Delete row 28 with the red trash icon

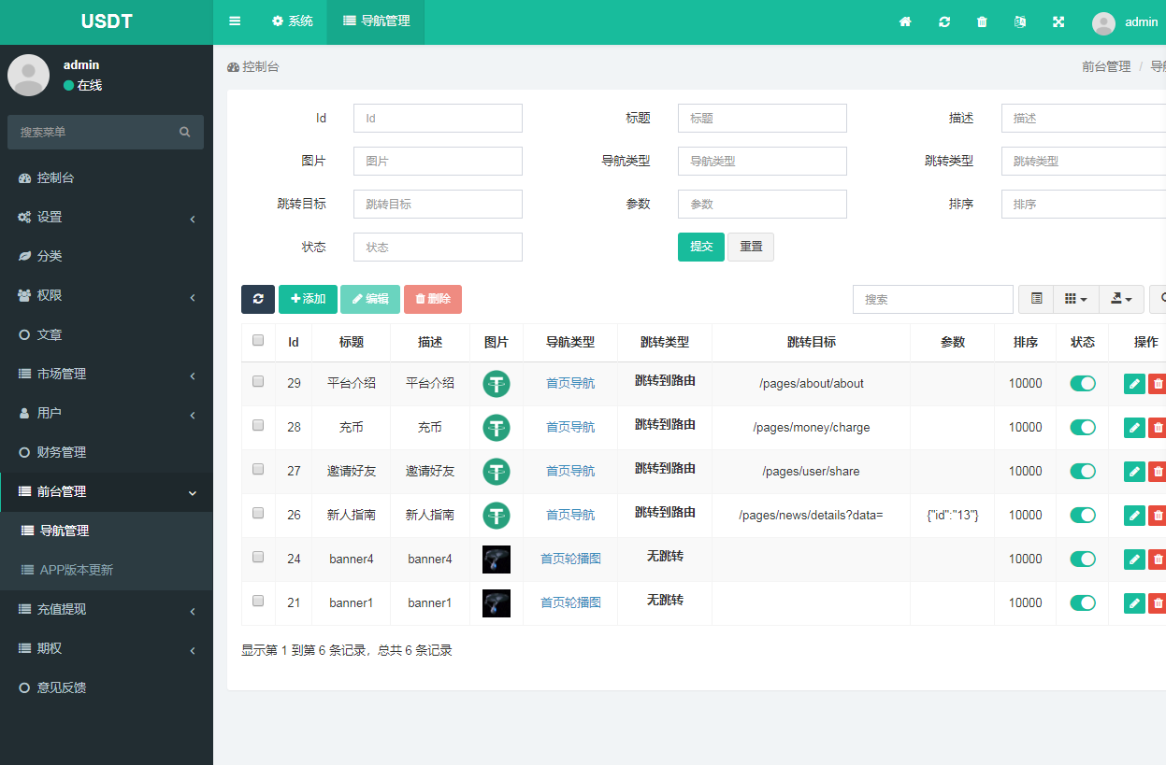click(x=1158, y=427)
